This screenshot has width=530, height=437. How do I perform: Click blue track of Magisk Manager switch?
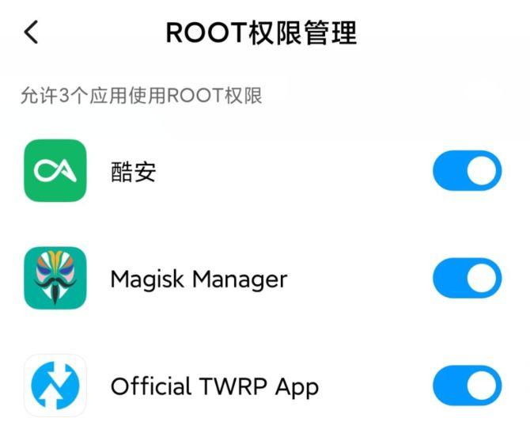(449, 278)
